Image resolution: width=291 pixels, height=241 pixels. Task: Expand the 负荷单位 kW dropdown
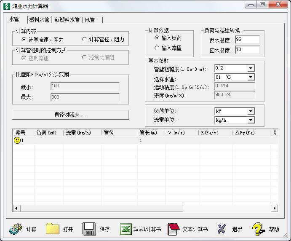tap(251, 111)
